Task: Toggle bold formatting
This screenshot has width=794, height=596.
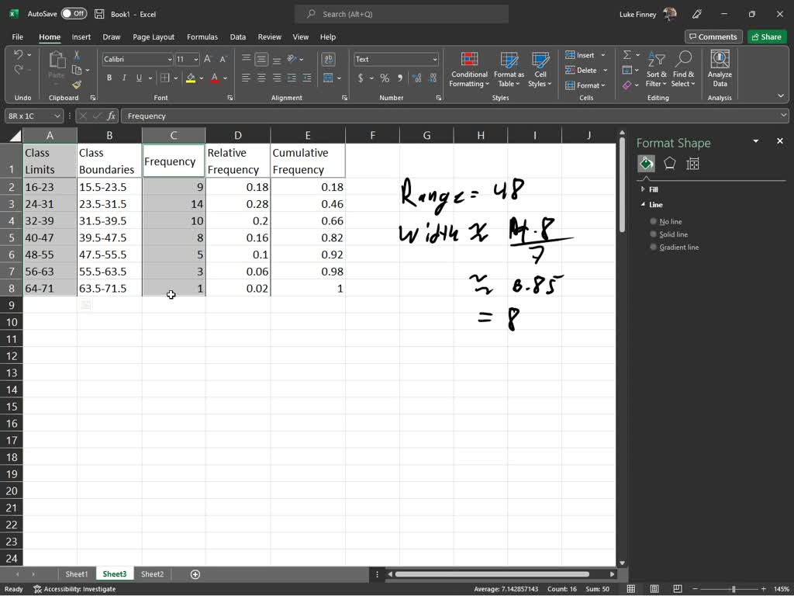Action: click(x=109, y=78)
